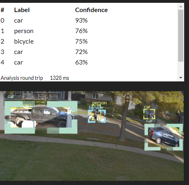
Task: Click the scrollbar up arrow
Action: [181, 6]
